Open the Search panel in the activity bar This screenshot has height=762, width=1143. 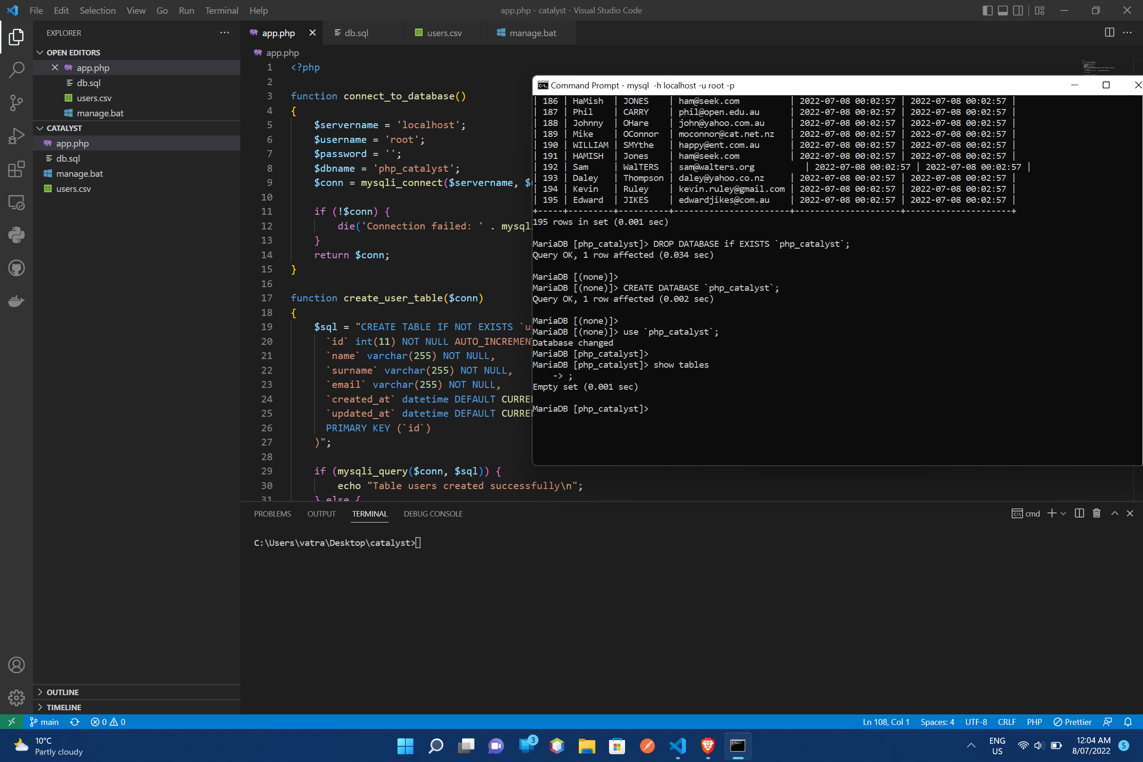click(x=16, y=70)
